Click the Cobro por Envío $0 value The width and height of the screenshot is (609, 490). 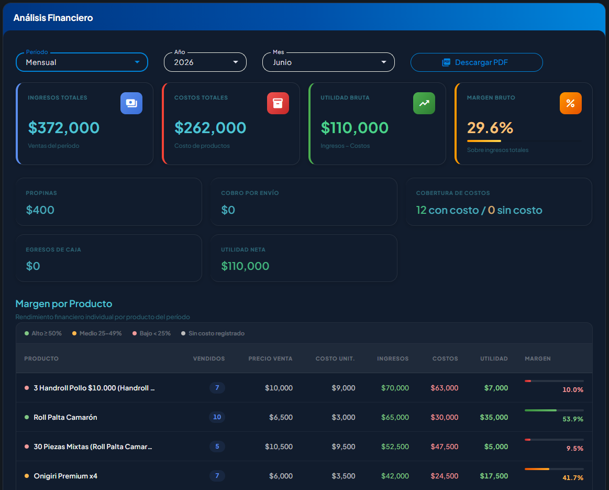(x=228, y=210)
